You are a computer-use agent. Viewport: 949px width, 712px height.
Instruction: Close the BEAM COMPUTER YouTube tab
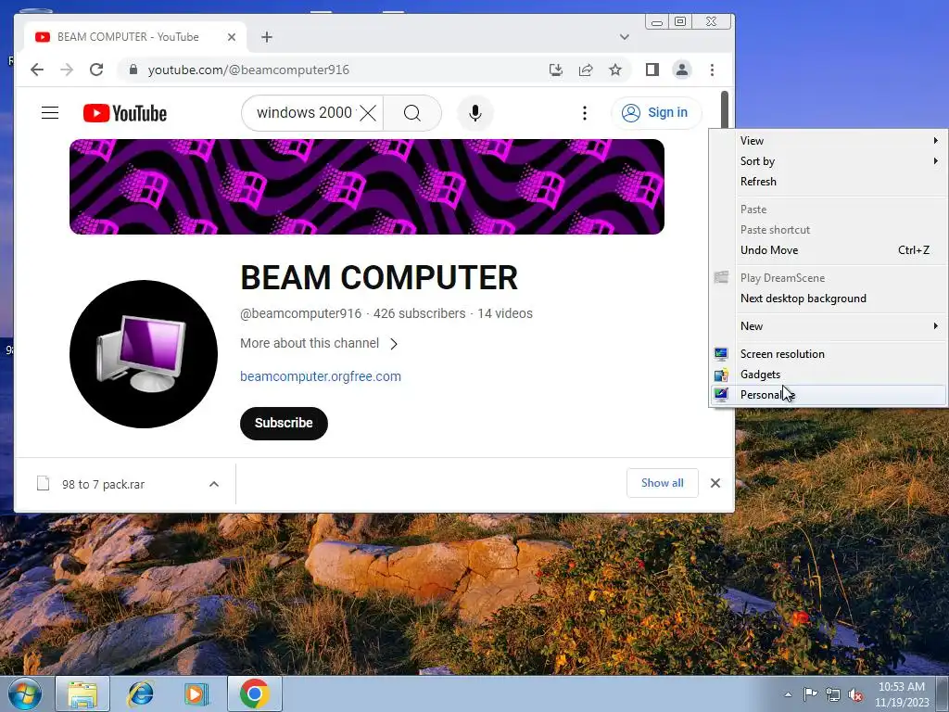[231, 37]
